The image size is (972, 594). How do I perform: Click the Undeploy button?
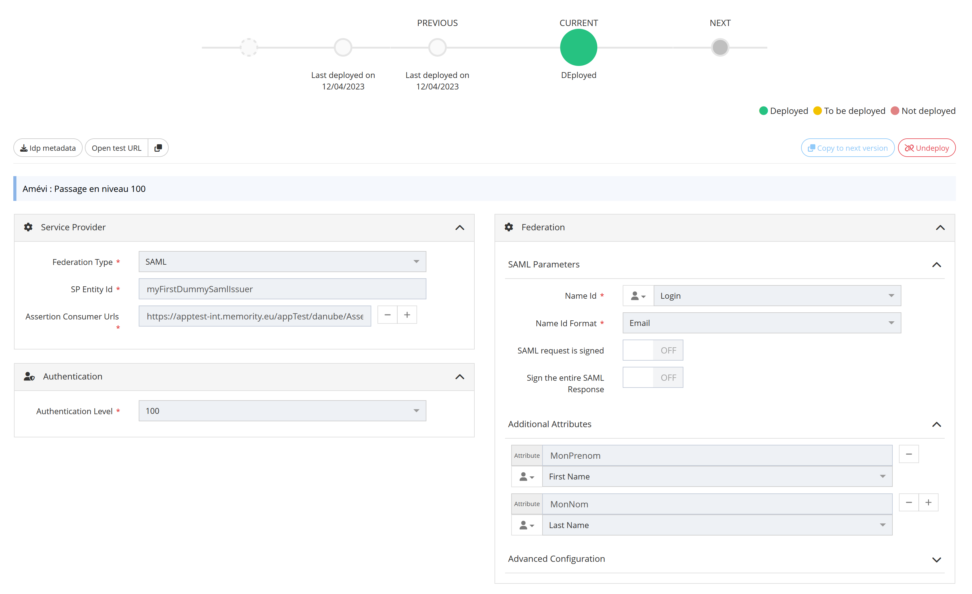[926, 148]
